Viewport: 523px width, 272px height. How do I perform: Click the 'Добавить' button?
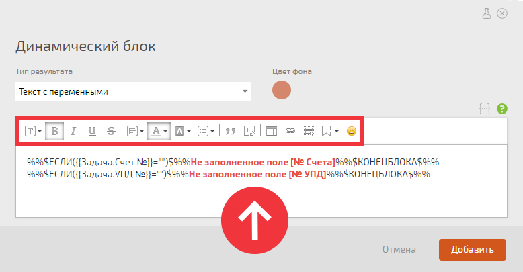point(473,250)
